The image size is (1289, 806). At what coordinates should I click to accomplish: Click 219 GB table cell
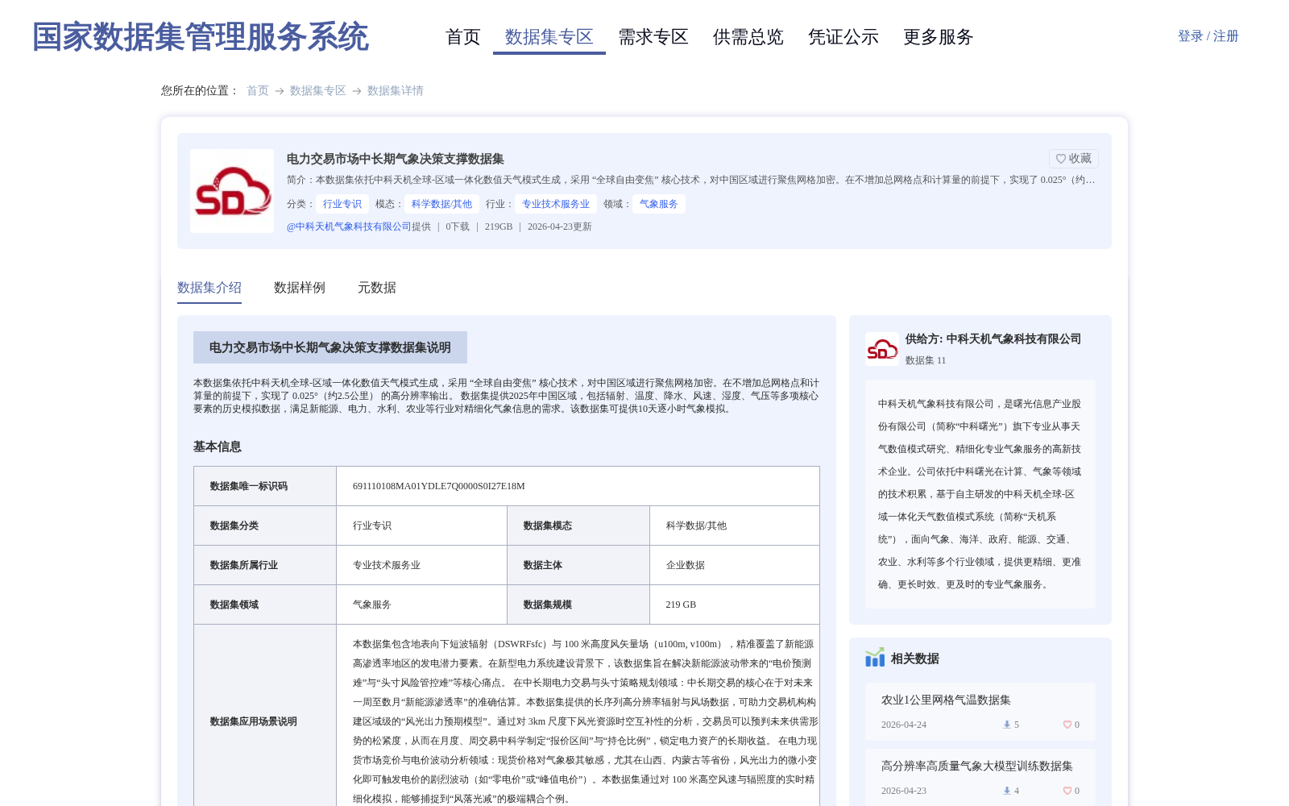point(681,604)
